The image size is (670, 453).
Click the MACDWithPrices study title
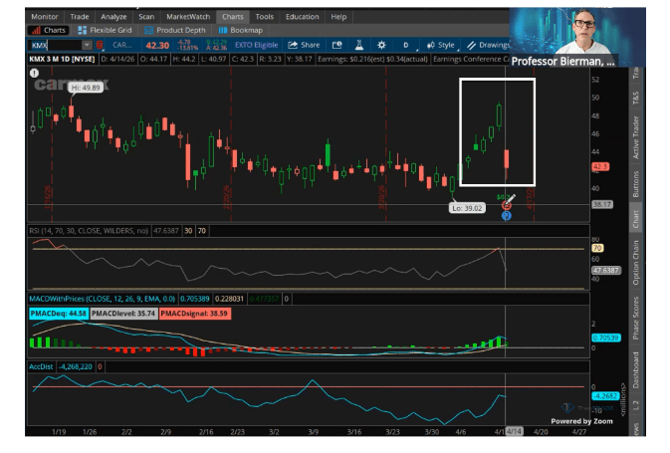103,299
